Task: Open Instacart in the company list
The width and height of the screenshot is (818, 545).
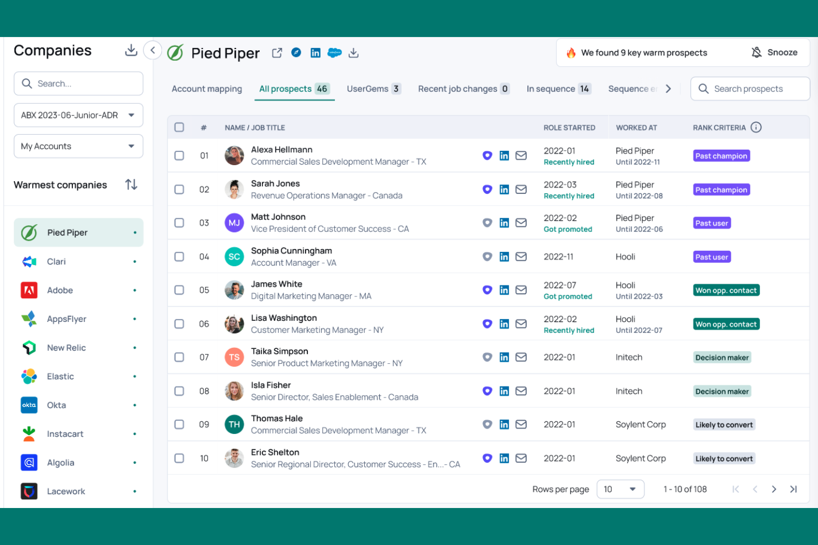Action: tap(78, 434)
